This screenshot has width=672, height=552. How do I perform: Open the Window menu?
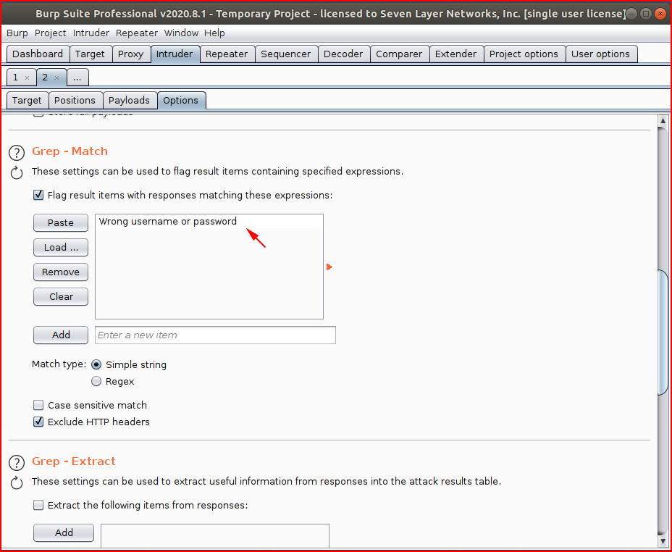[181, 33]
